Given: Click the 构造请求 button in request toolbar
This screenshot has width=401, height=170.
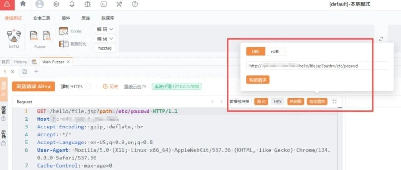Looking at the screenshot, I should pyautogui.click(x=317, y=102).
